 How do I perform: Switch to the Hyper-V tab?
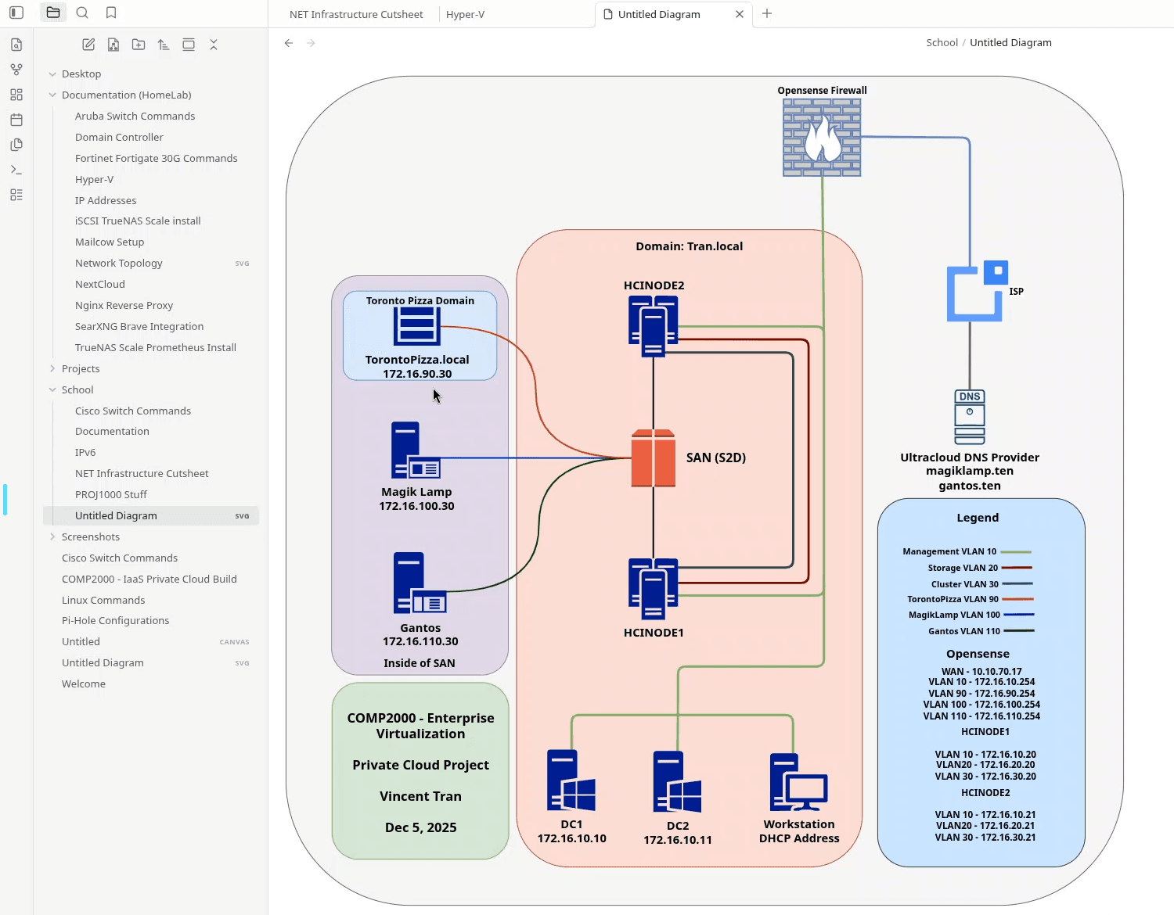pos(465,14)
